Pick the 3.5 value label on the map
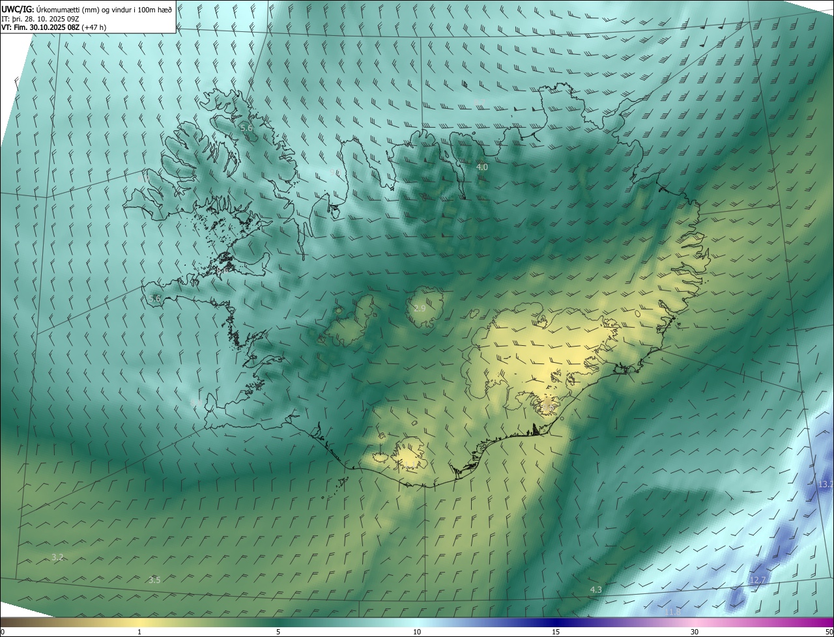The height and width of the screenshot is (637, 834). click(154, 580)
